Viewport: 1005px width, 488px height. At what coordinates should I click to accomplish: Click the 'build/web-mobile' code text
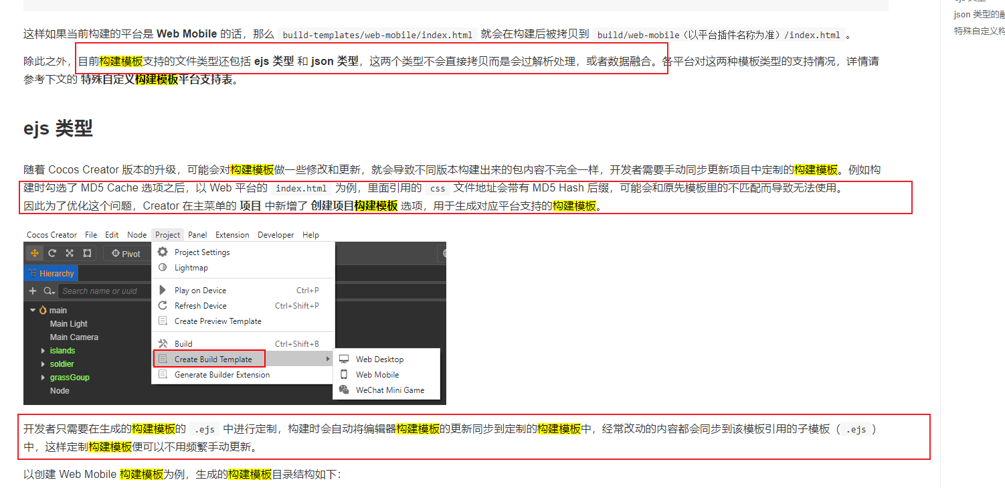[x=638, y=35]
